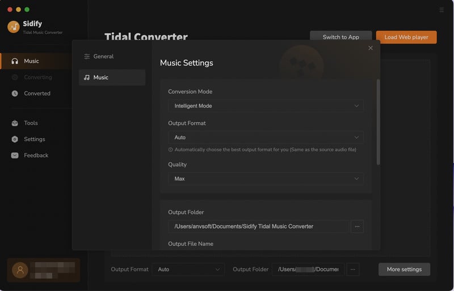Click the automatic format hint text
The image size is (454, 291).
click(265, 149)
